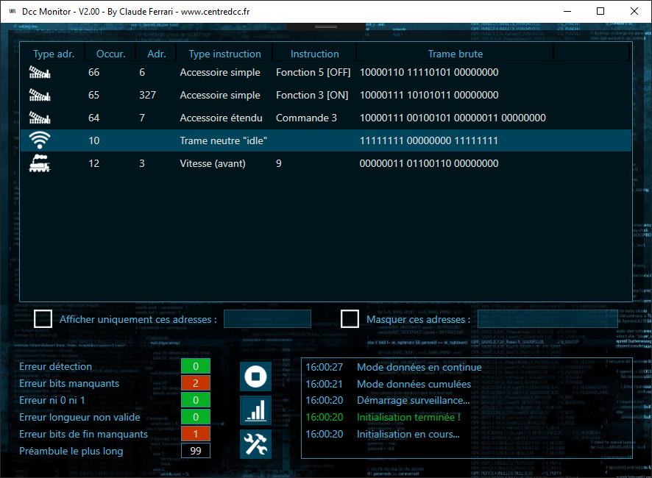
Task: Click raw frame '10000110 11110101 00000000'
Action: coord(429,72)
